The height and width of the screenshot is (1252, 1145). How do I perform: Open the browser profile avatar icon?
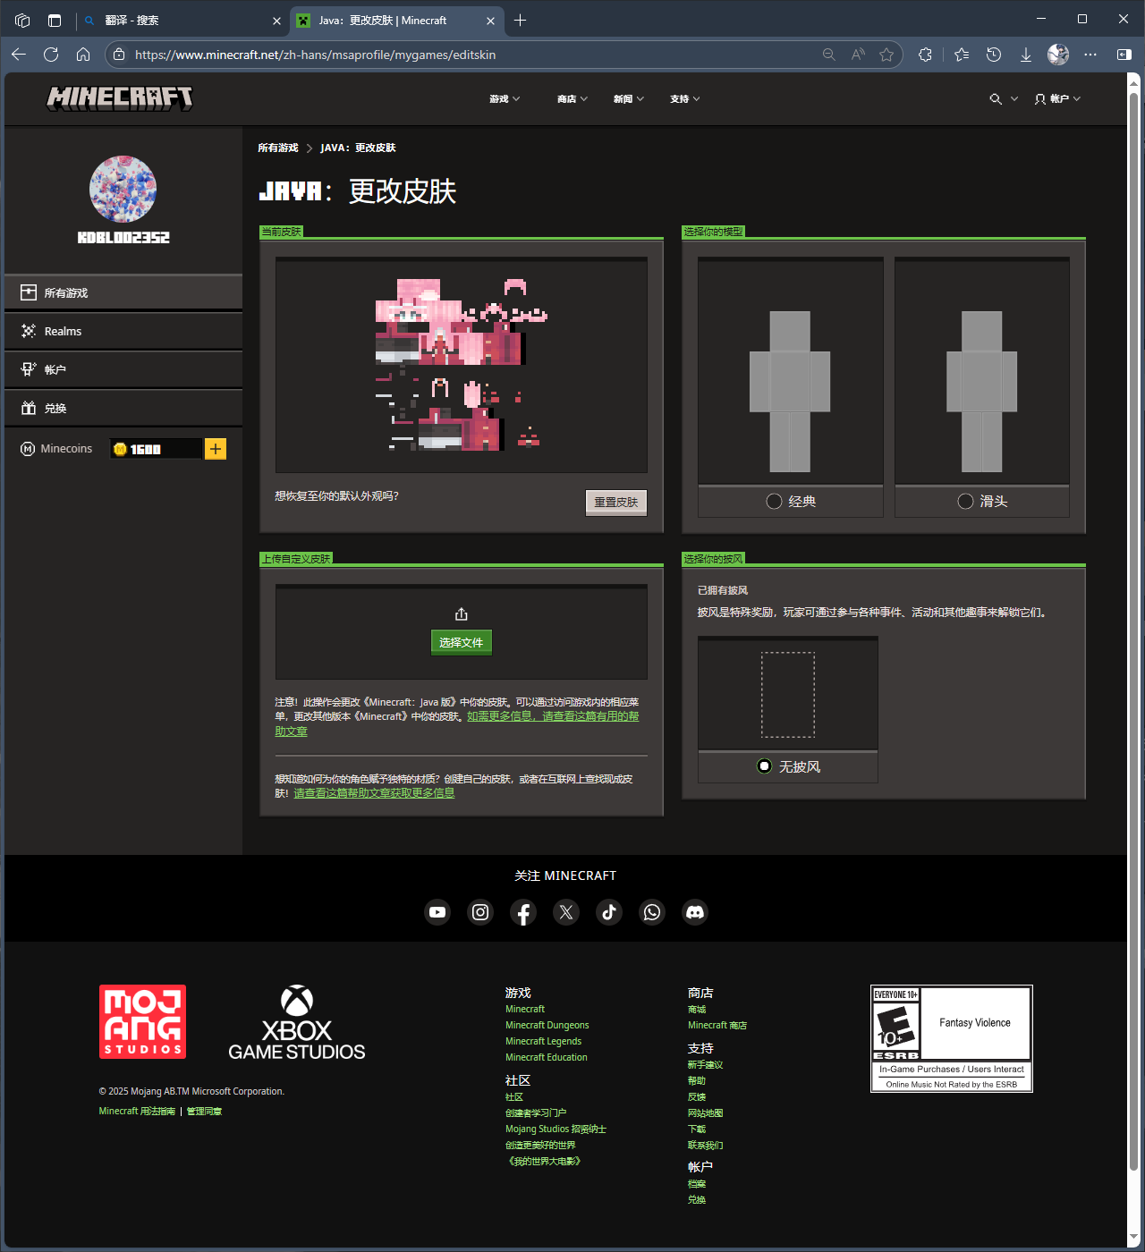1058,55
